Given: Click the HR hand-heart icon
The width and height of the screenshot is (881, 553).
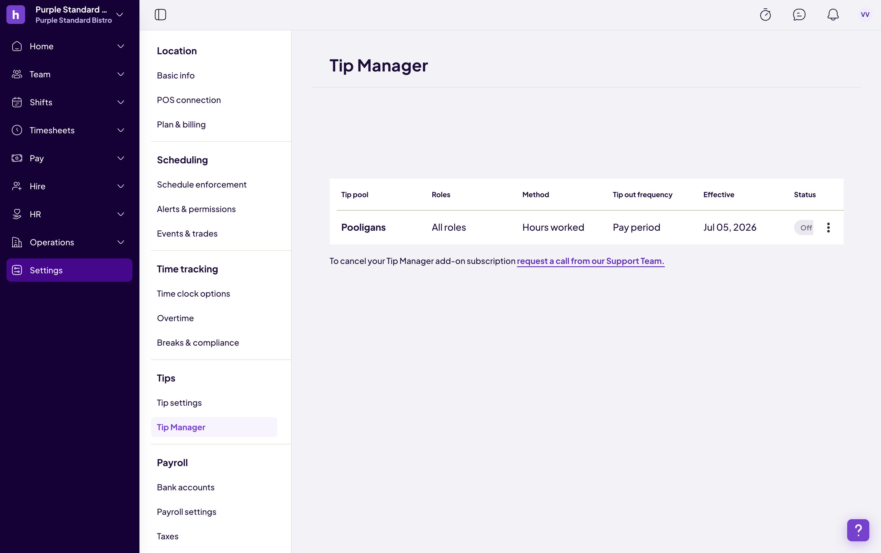Looking at the screenshot, I should 17,214.
